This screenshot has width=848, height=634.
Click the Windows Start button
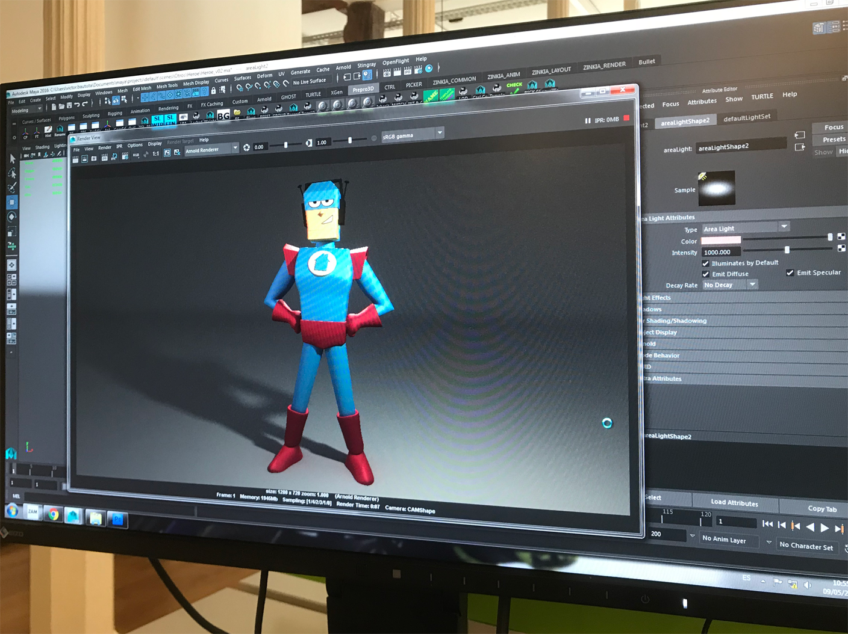click(12, 511)
